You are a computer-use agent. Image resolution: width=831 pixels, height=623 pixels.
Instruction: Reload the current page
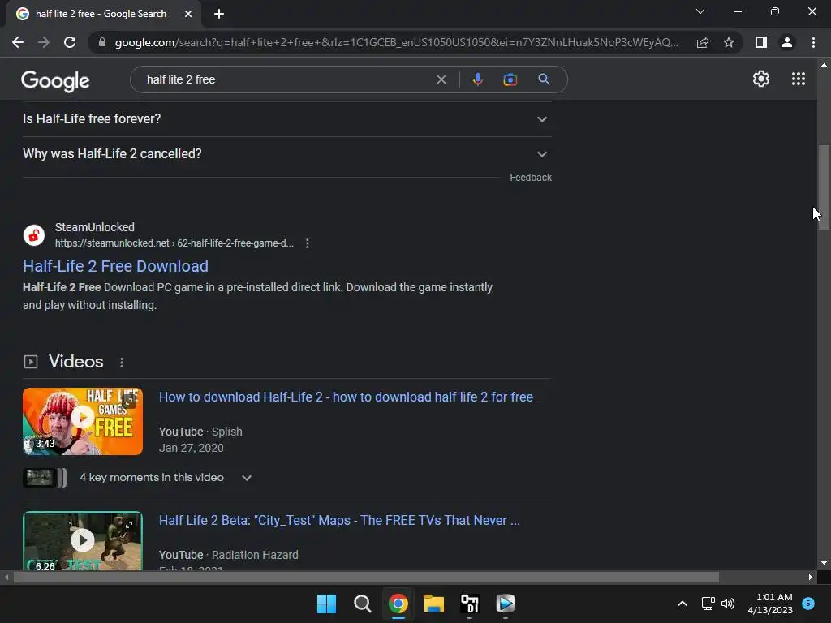[70, 42]
